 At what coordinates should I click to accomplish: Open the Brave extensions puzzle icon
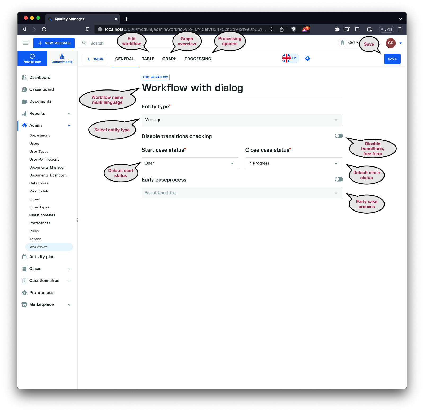337,29
